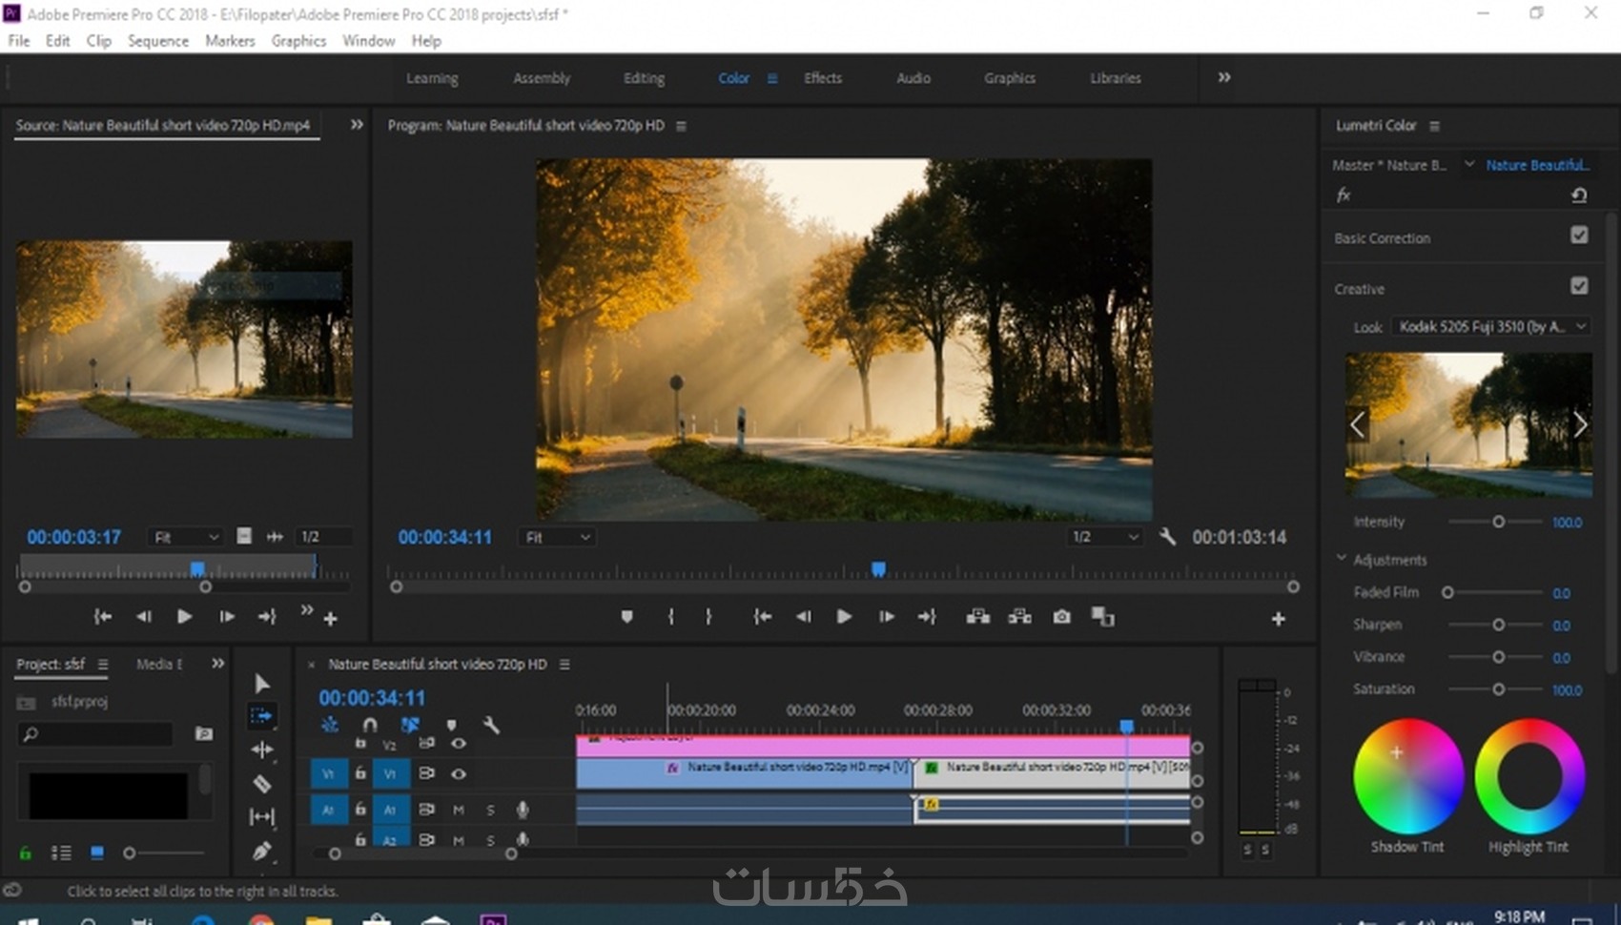Show previous Look in Lumetri preview
Viewport: 1621px width, 925px height.
(x=1358, y=424)
